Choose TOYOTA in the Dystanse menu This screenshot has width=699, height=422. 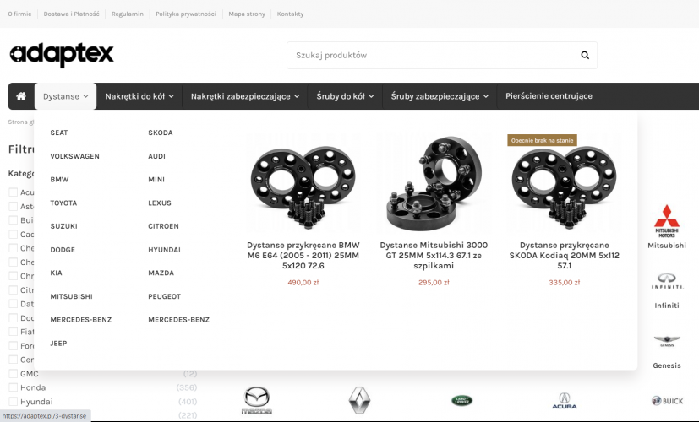tap(63, 203)
